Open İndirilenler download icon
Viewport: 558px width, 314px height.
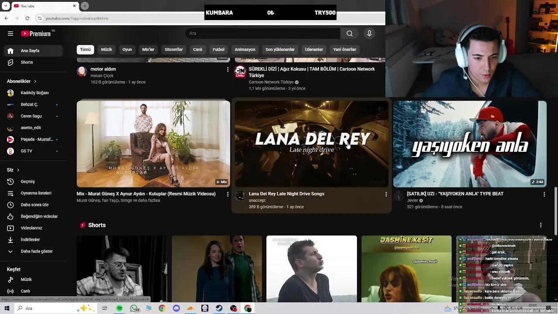click(x=10, y=240)
